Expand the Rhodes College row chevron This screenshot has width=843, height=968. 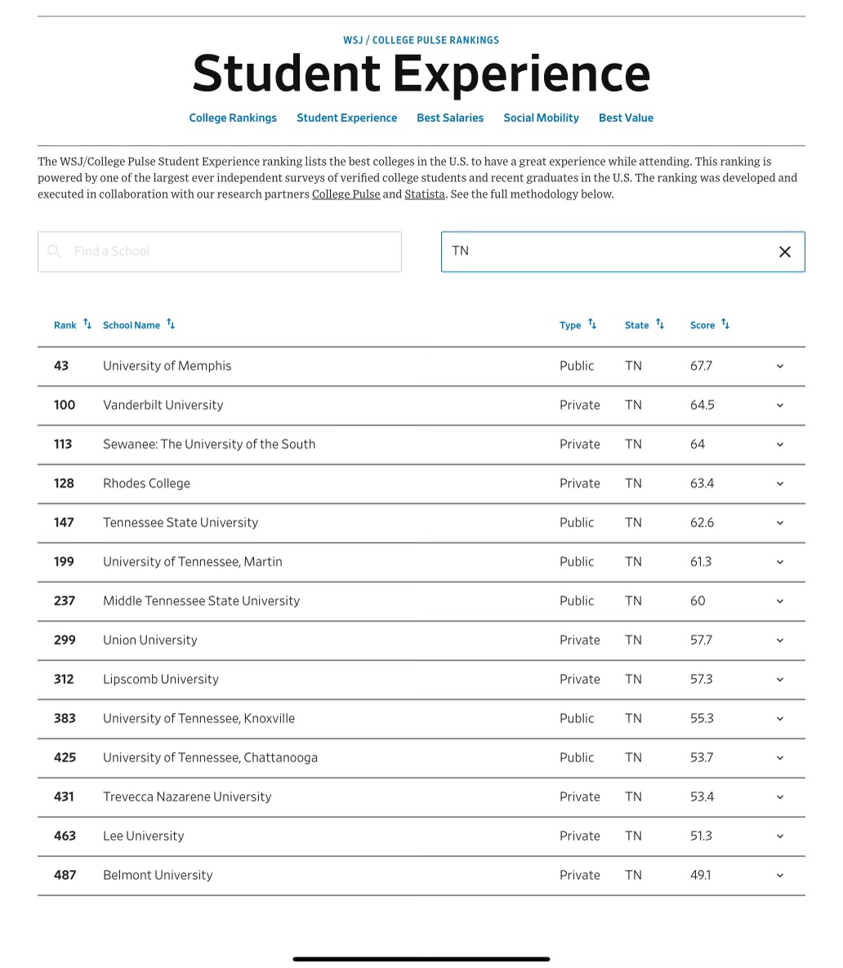(780, 484)
